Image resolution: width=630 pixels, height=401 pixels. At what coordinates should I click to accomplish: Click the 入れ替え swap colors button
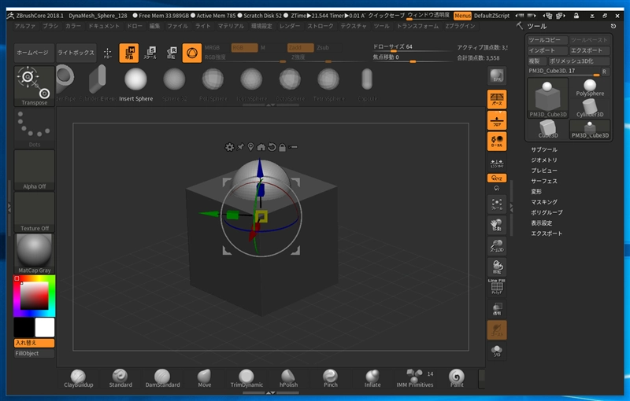(x=34, y=343)
